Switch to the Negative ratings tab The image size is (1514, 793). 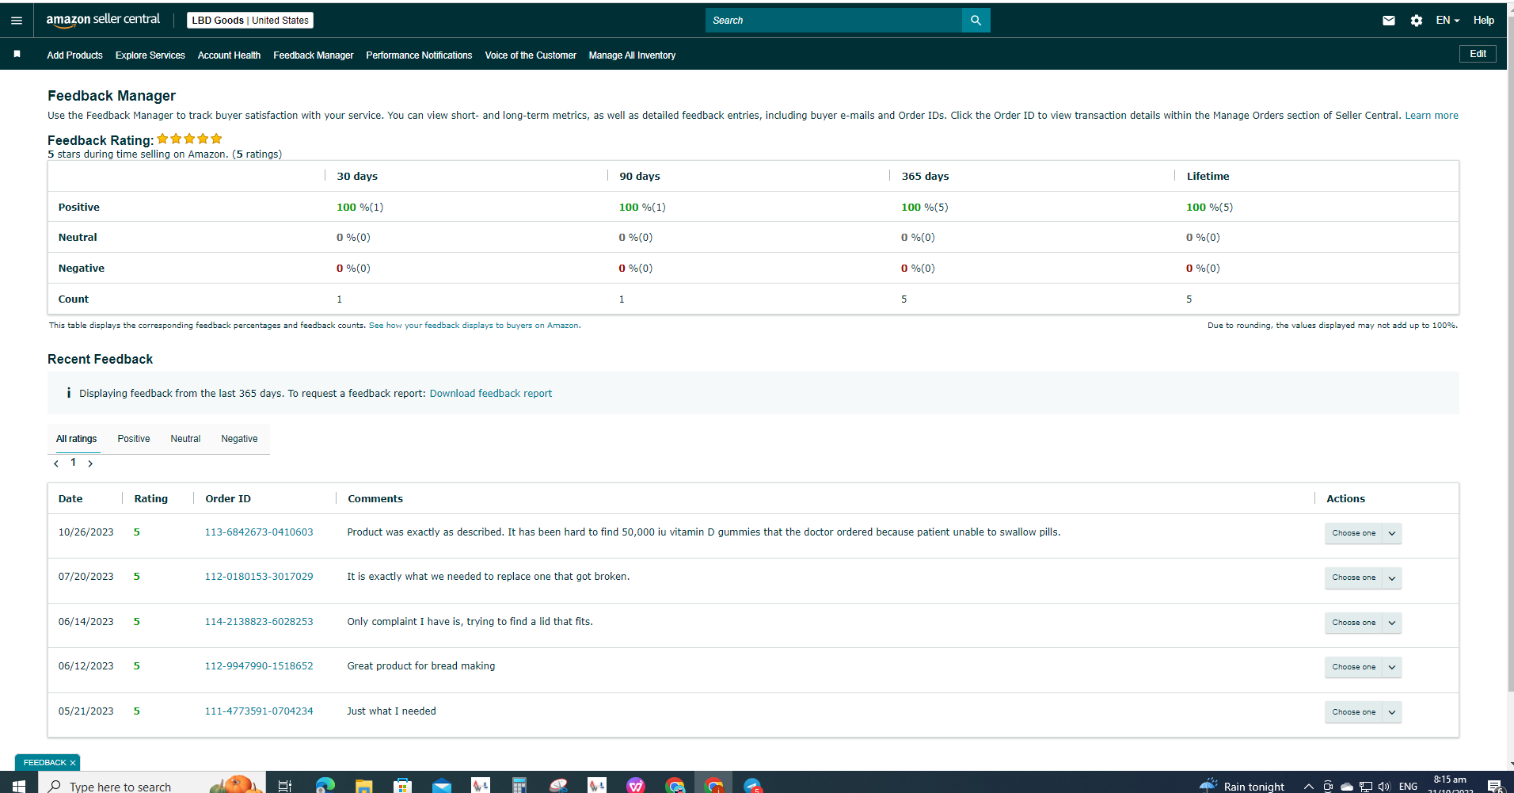[239, 439]
